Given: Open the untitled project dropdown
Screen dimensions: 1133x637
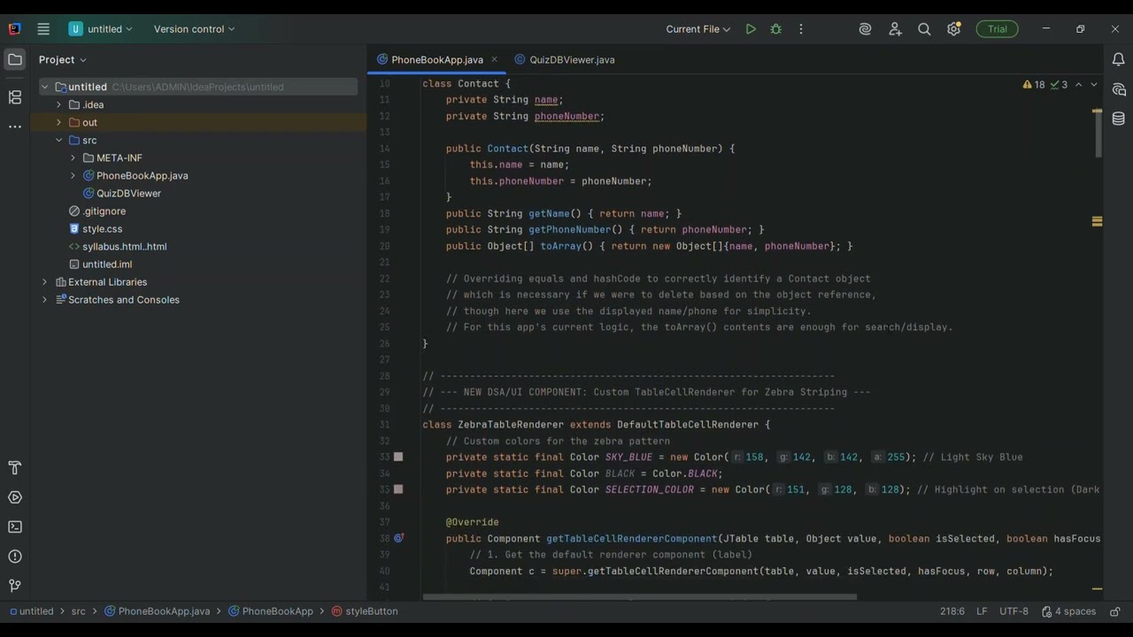Looking at the screenshot, I should [101, 29].
